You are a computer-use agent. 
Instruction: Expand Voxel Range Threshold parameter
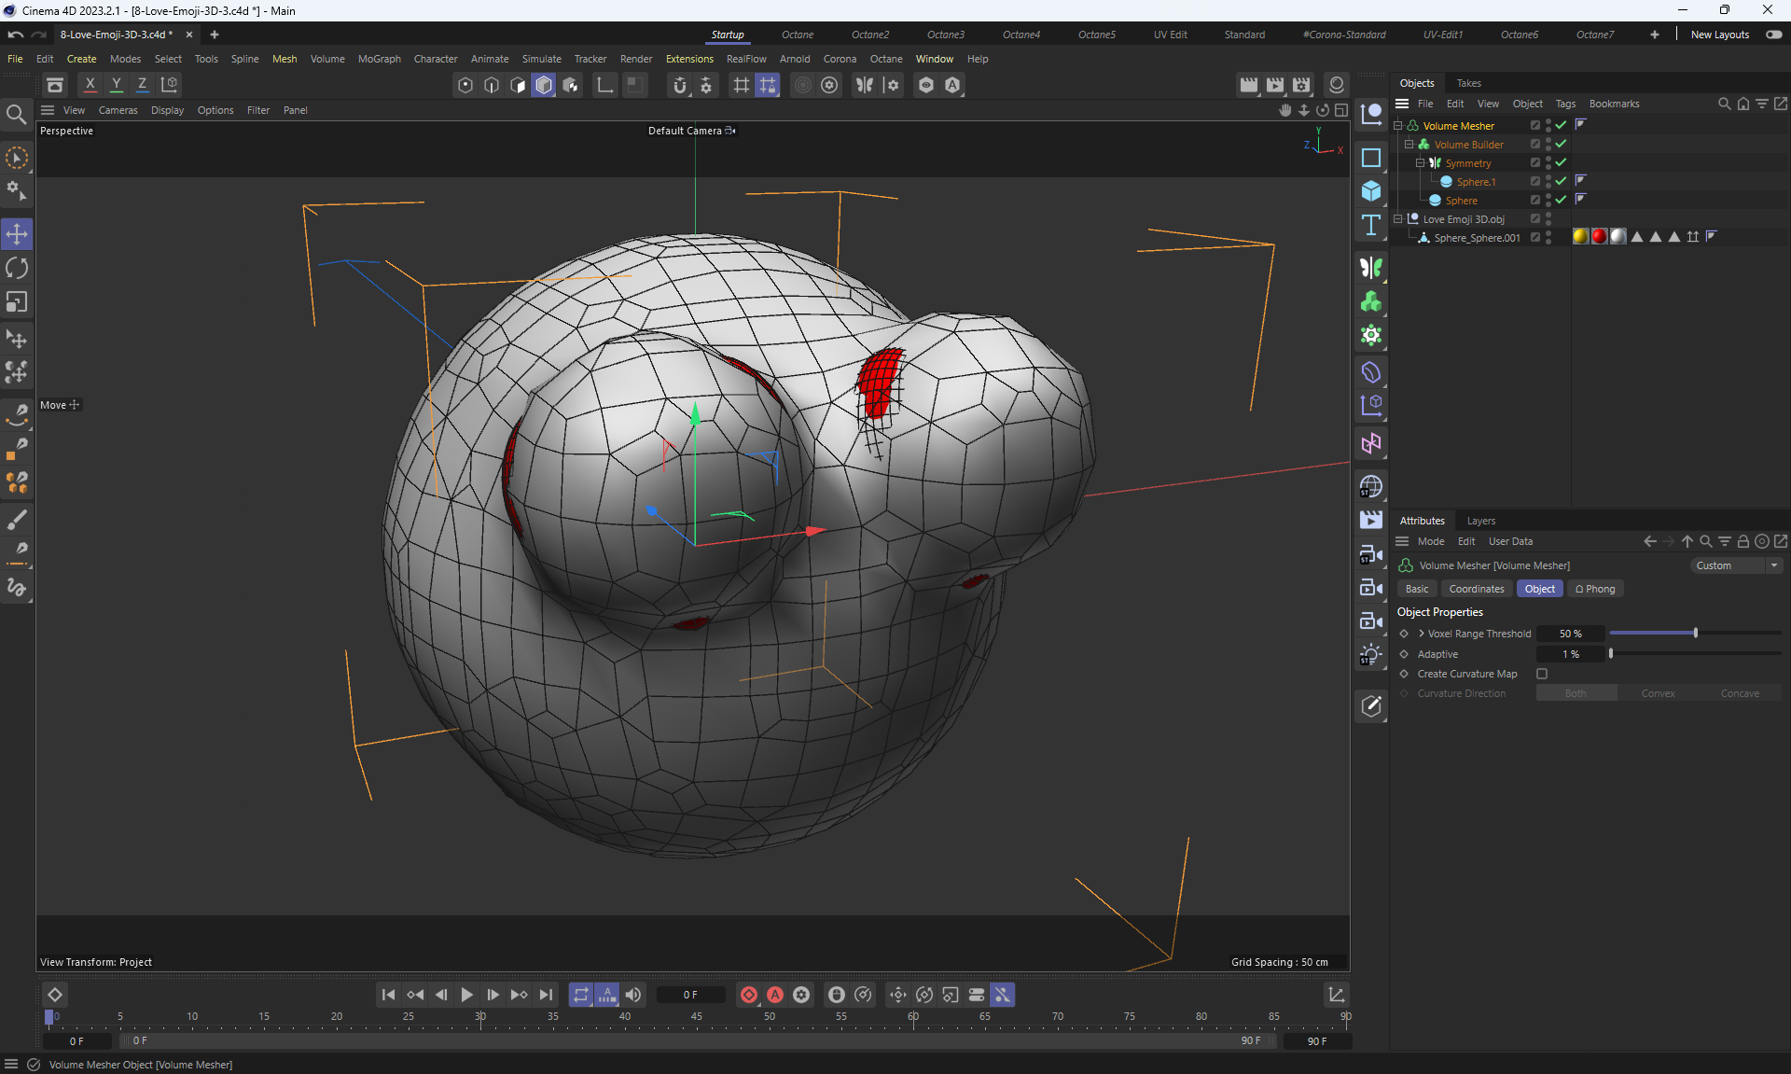pyautogui.click(x=1422, y=634)
